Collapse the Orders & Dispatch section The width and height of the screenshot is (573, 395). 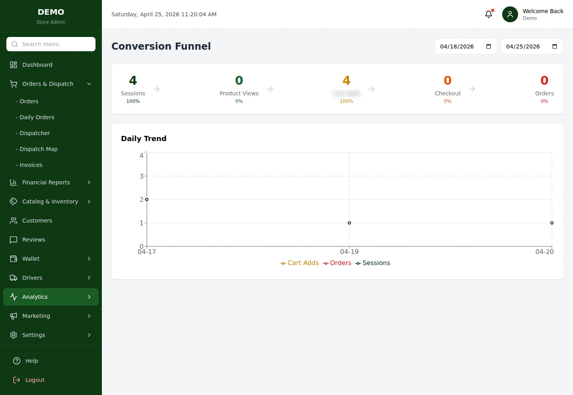pos(89,84)
